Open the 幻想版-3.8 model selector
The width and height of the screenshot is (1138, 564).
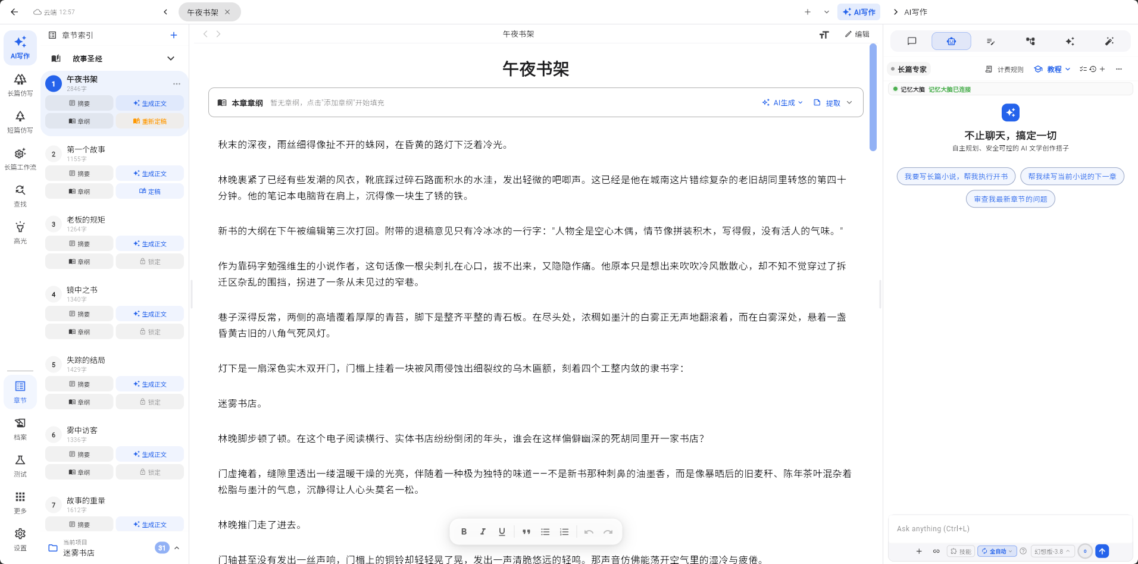tap(1052, 551)
